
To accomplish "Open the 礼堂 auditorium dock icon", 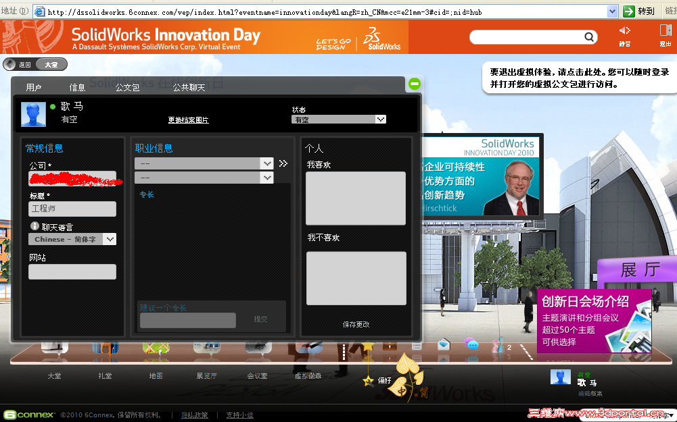I will click(106, 348).
